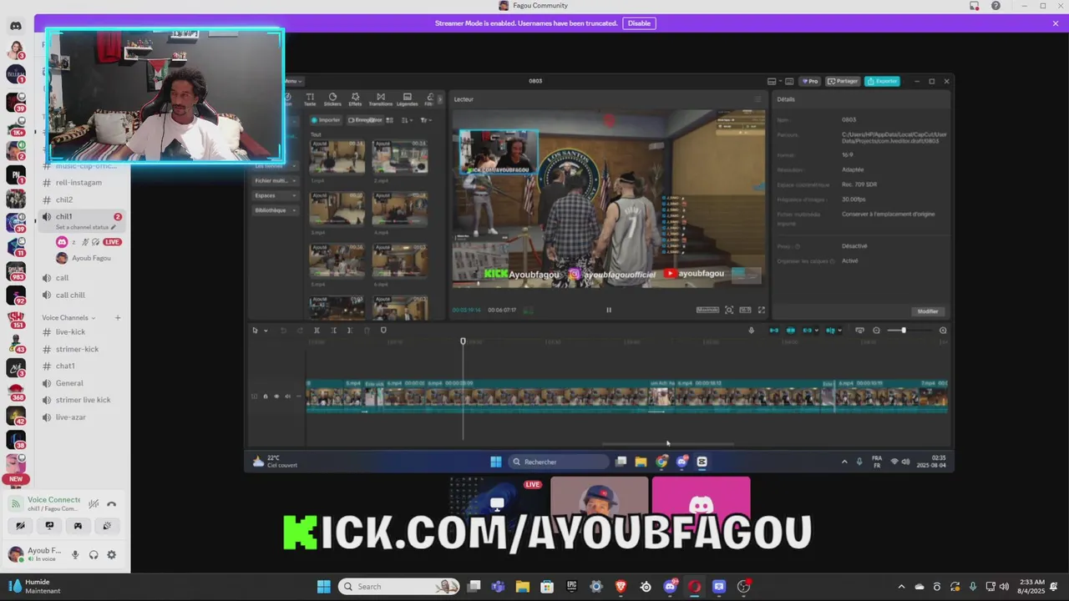Select the 4.mp4 media thumbnail
This screenshot has width=1069, height=601.
click(x=400, y=209)
